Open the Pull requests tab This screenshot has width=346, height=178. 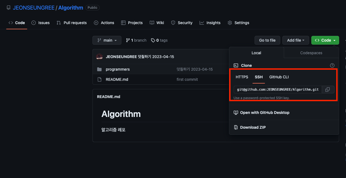click(x=72, y=23)
